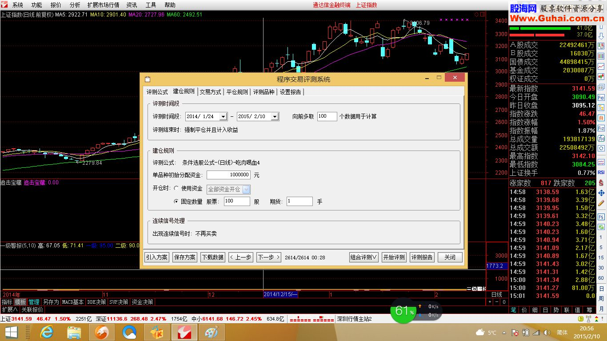Open the 分析 menu
The image size is (607, 341).
coord(75,5)
